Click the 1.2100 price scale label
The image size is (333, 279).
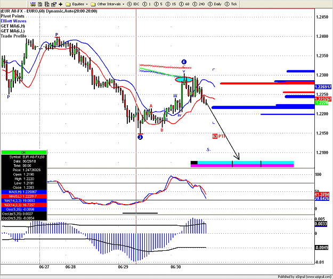[322, 153]
